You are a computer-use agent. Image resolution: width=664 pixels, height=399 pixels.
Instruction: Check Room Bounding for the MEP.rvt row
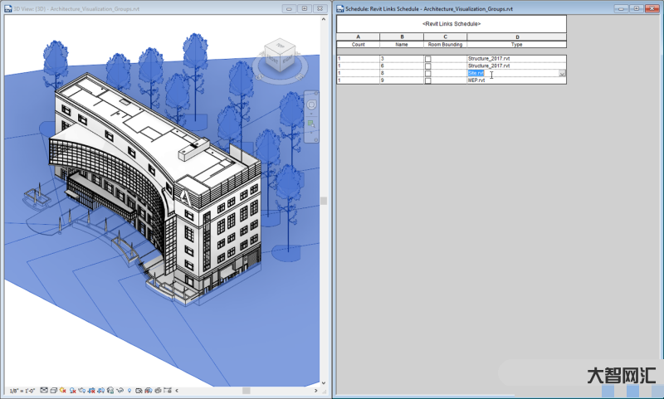(x=428, y=80)
